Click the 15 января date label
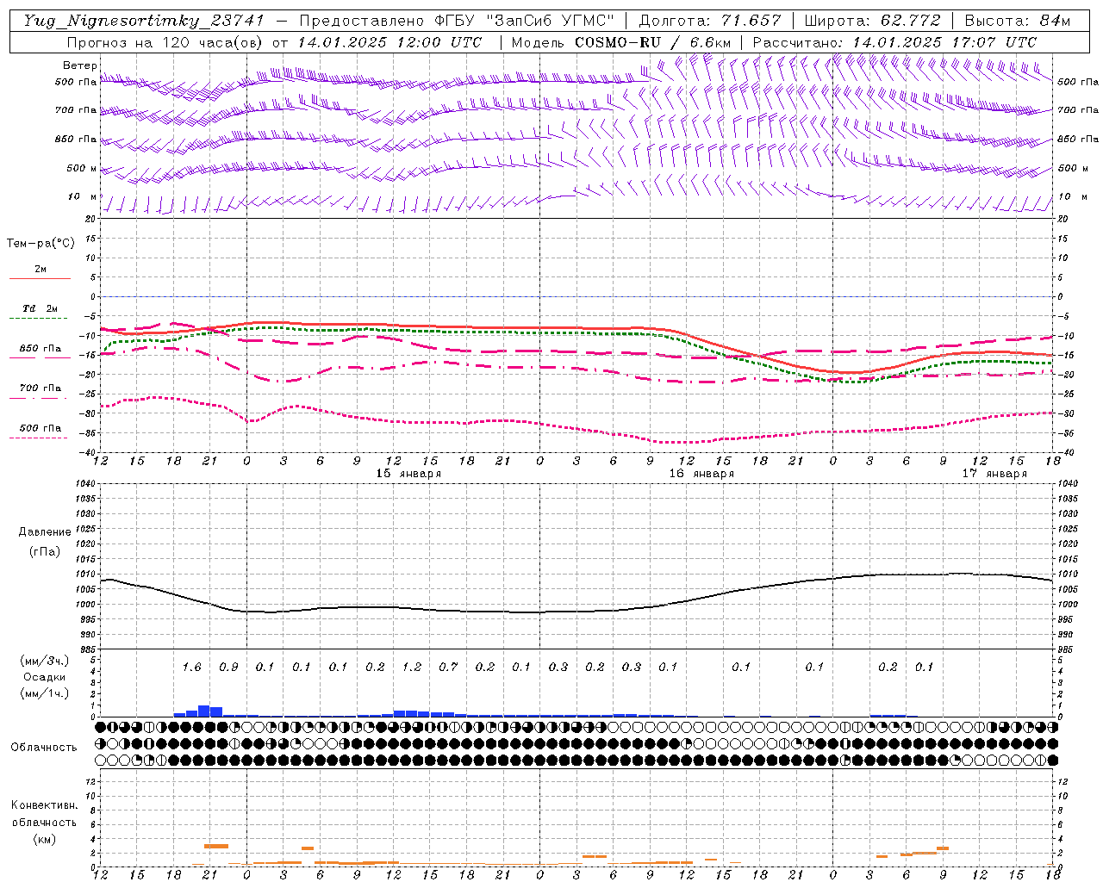1103x882 pixels. 408,474
